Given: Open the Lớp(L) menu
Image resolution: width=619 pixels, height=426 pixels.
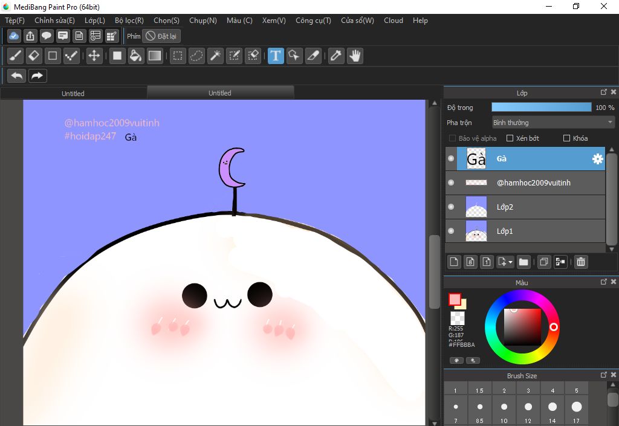Looking at the screenshot, I should tap(95, 21).
